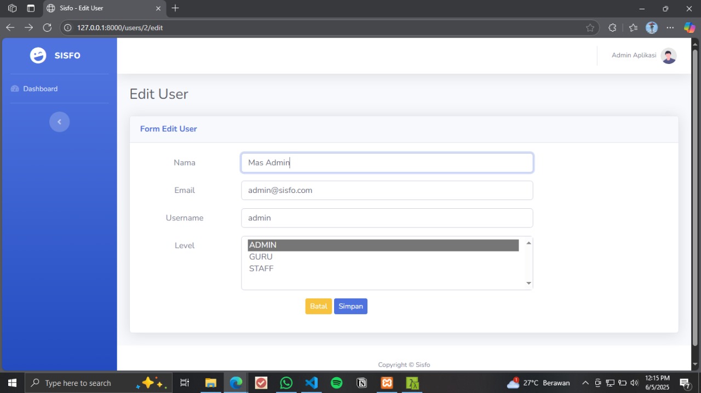Switch to the Sisfo - Edit User tab
The width and height of the screenshot is (701, 393).
(x=99, y=8)
